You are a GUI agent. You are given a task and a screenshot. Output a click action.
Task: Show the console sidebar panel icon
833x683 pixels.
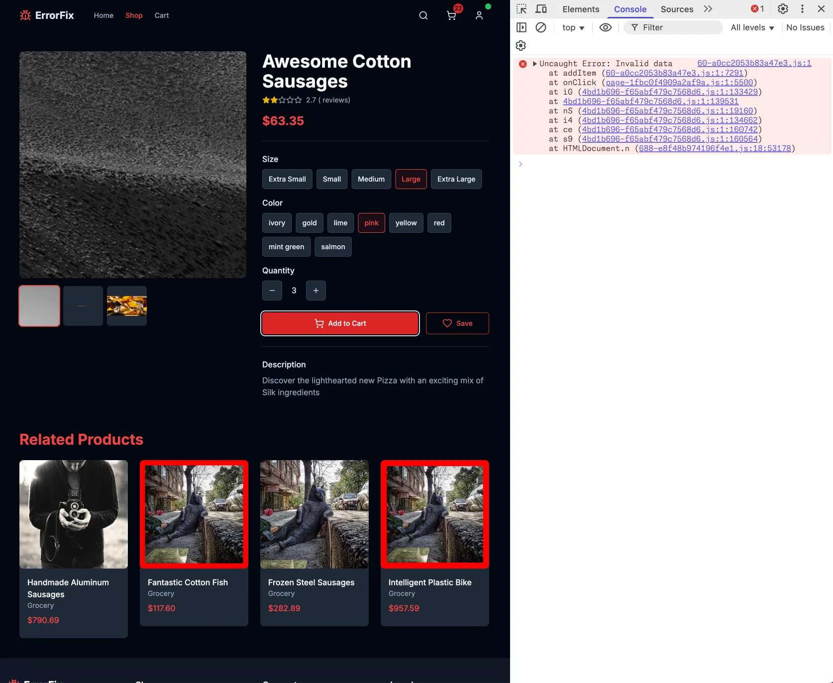coord(521,27)
